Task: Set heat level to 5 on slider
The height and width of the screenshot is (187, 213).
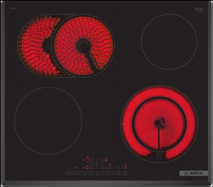Action: (103, 173)
